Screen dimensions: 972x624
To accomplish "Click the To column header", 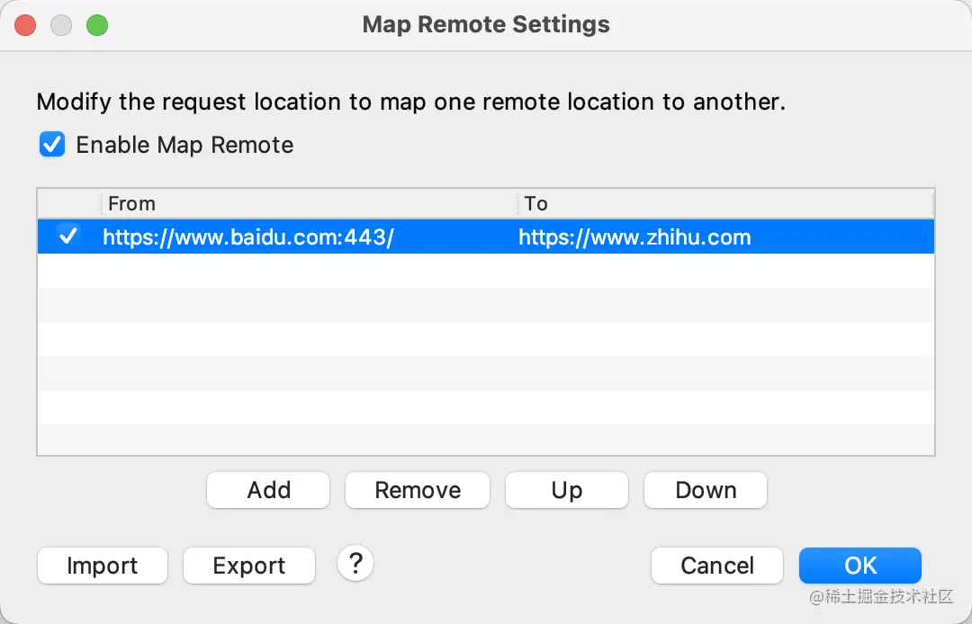I will tap(725, 204).
